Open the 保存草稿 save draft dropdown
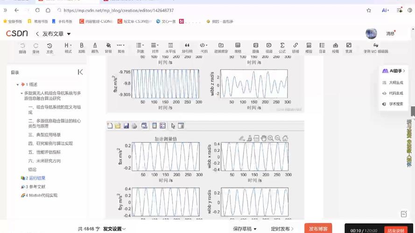 (x=245, y=229)
